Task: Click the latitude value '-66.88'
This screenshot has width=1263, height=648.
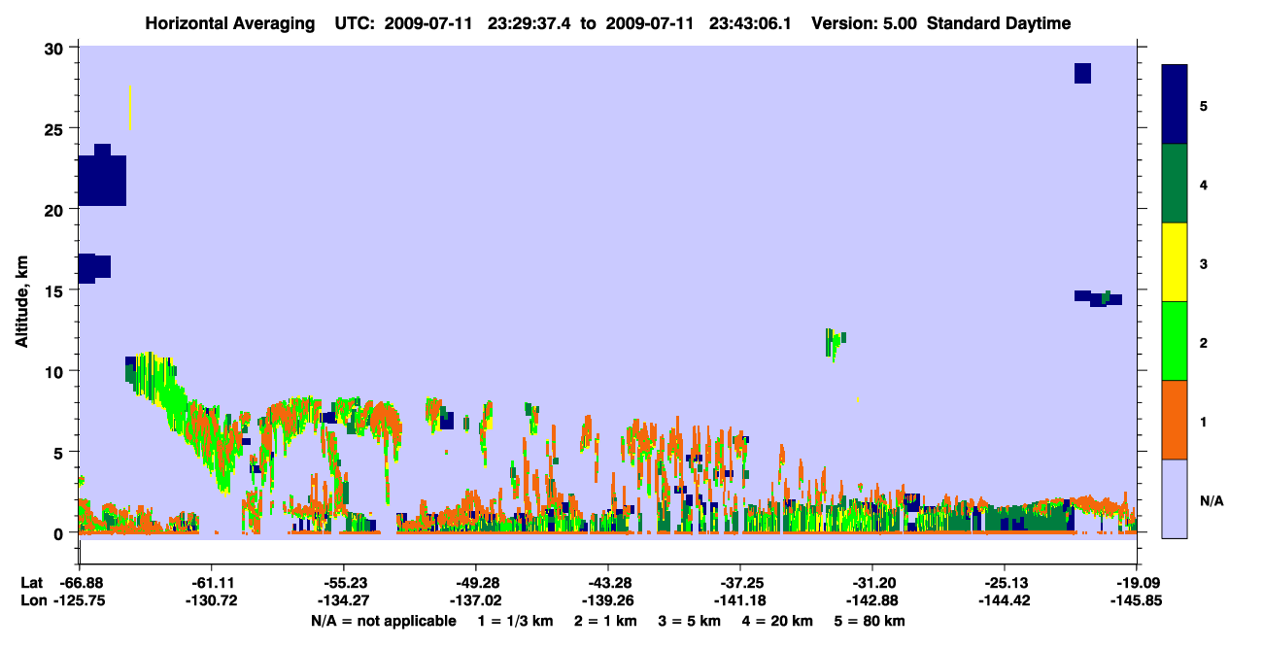Action: 79,582
